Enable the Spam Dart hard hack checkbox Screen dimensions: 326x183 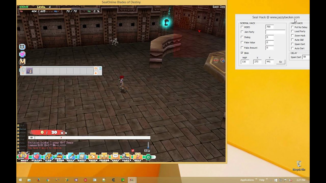(x=292, y=44)
